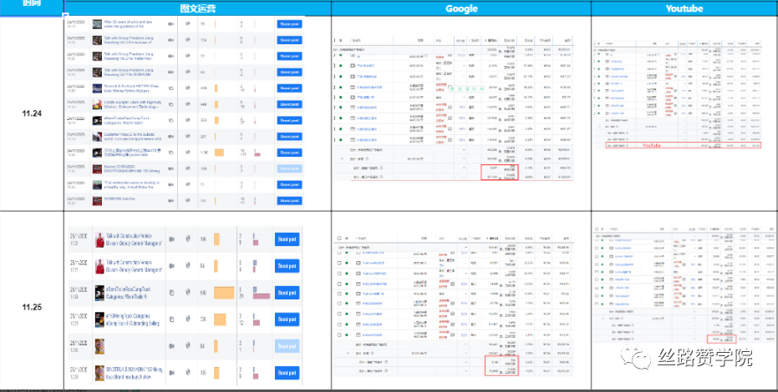This screenshot has height=392, width=778.
Task: Click video icon of Jiang Xiaodong Vol 1 post
Action: [171, 73]
